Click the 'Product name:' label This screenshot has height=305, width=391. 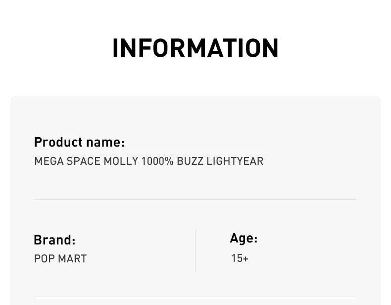coord(79,142)
